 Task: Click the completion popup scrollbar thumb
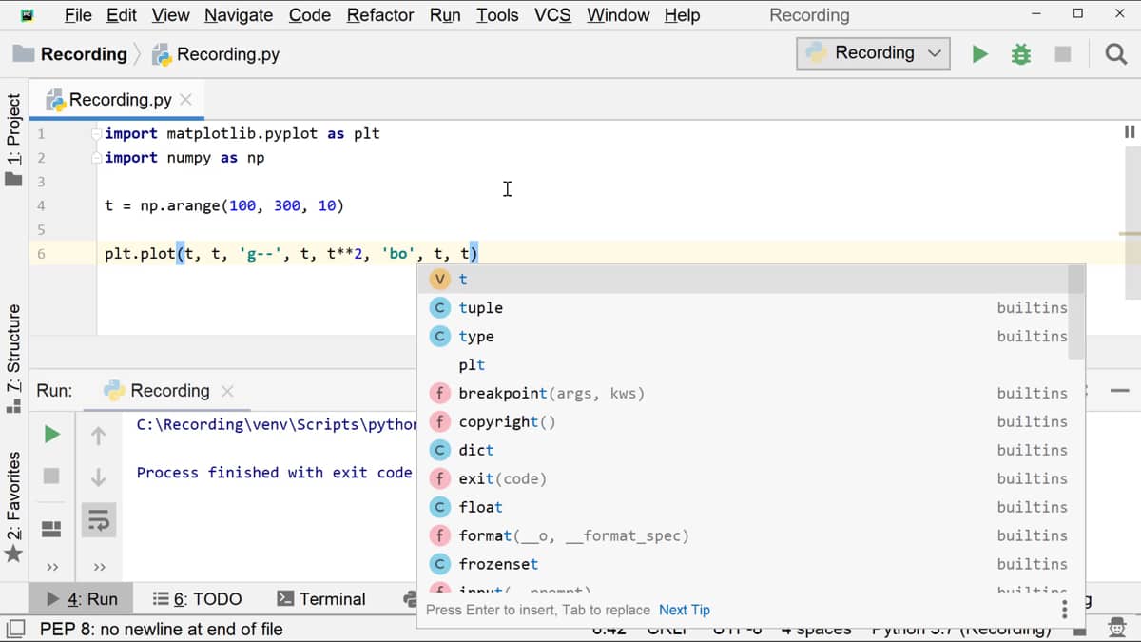[x=1076, y=312]
